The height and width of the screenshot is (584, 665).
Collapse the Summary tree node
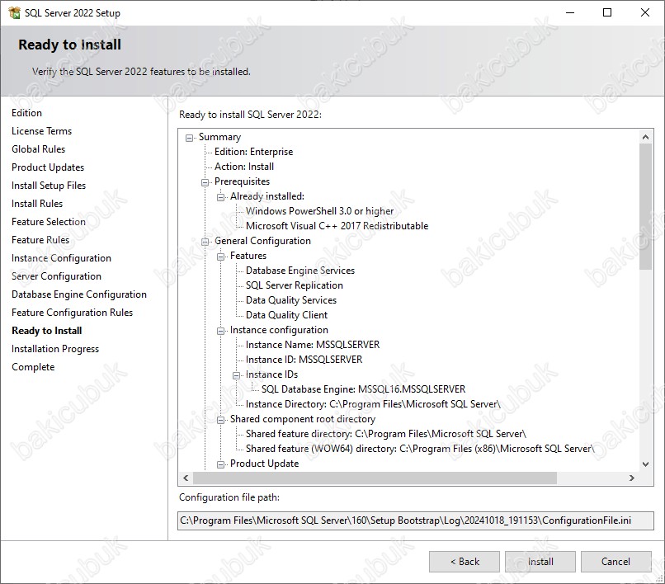coord(189,138)
